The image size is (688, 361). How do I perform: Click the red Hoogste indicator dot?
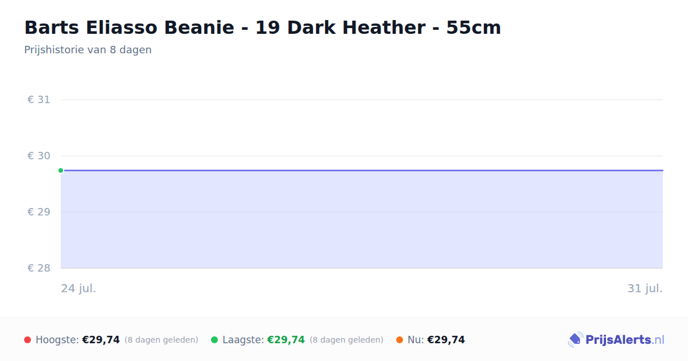28,340
